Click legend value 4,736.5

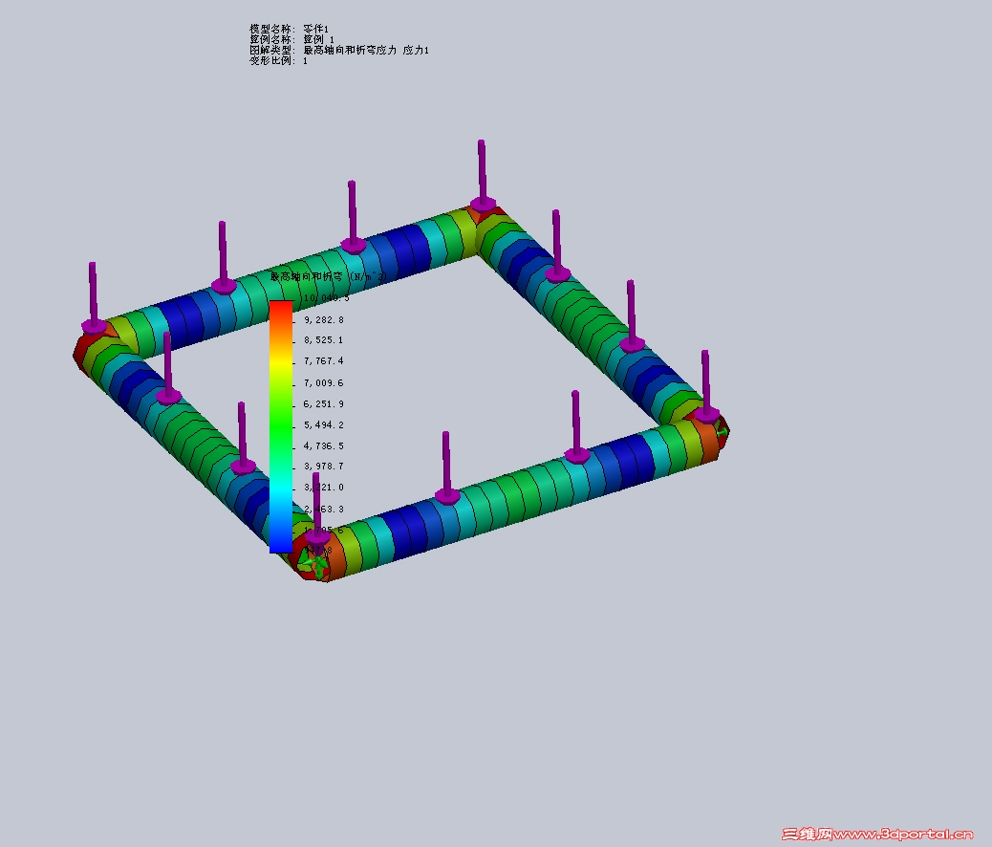[323, 445]
